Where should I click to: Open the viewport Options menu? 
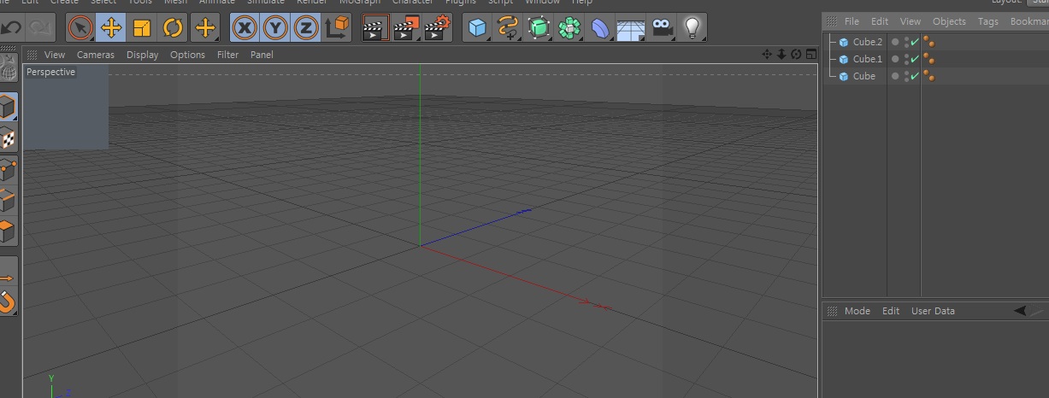pos(187,55)
